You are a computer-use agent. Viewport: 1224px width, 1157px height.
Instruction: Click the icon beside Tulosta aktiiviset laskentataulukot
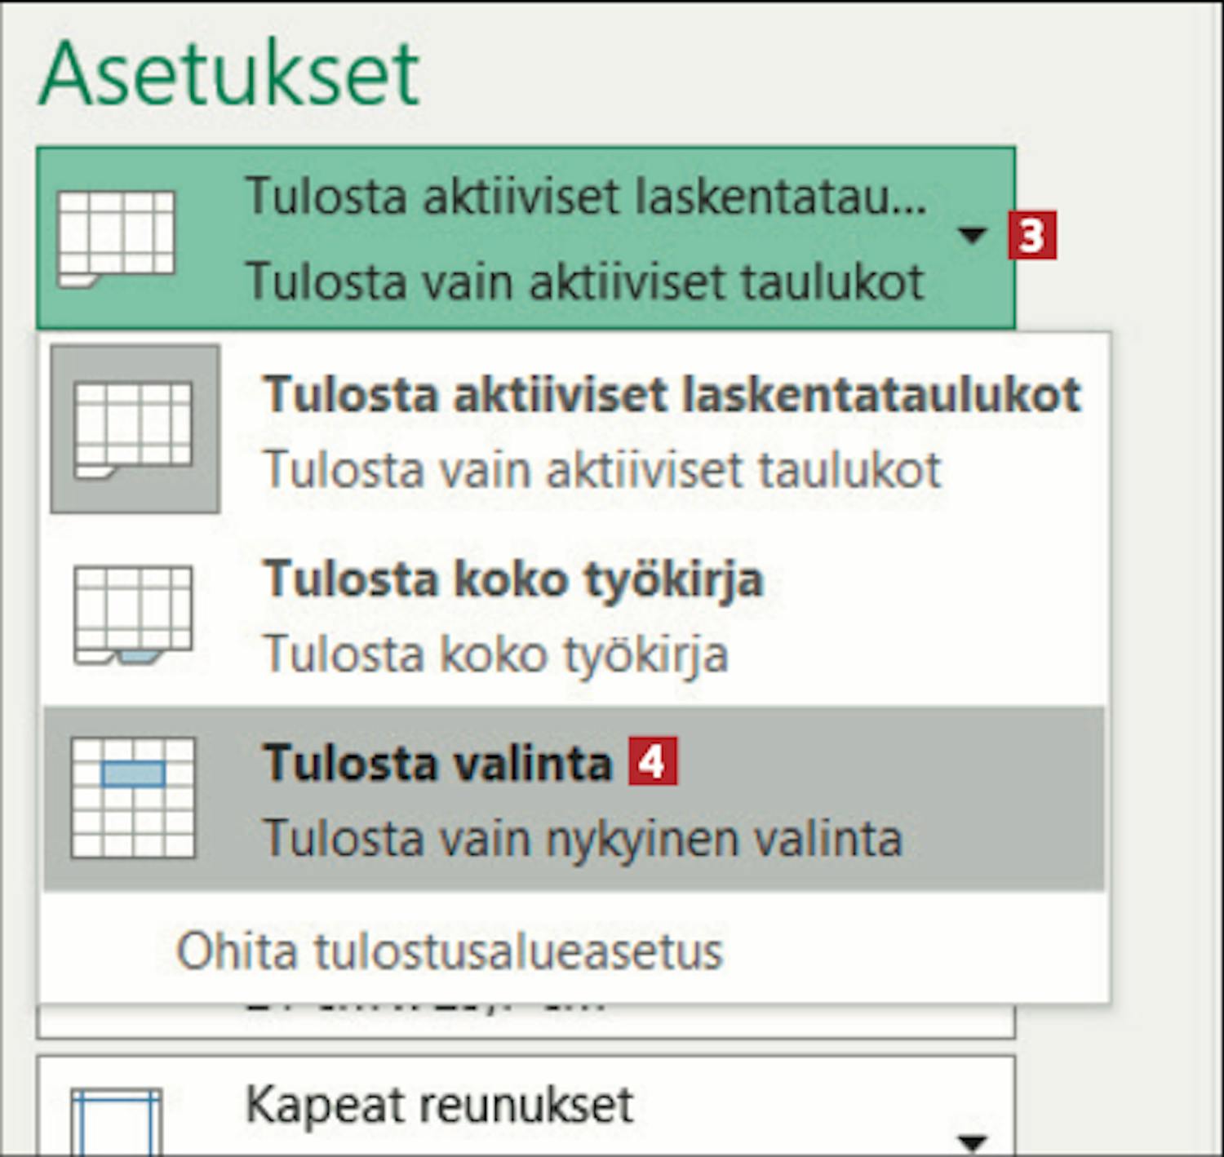134,429
